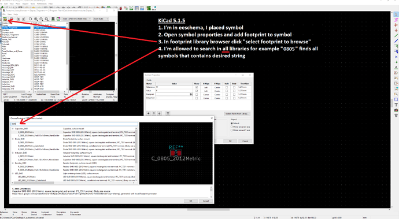This screenshot has height=219, width=399.
Task: Collapse the Inductor_SMD tree group
Action: pos(13,153)
